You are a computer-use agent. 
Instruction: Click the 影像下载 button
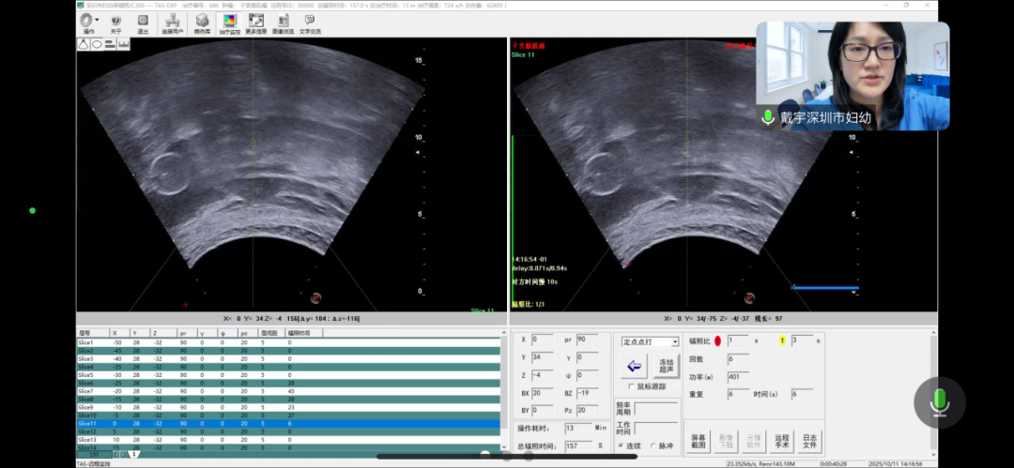pos(726,442)
